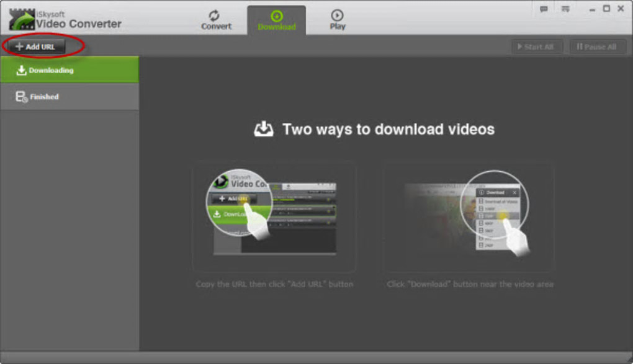Click the Pause All button
This screenshot has height=364, width=633.
[598, 47]
